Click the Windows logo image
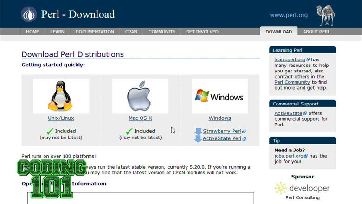 [x=220, y=96]
